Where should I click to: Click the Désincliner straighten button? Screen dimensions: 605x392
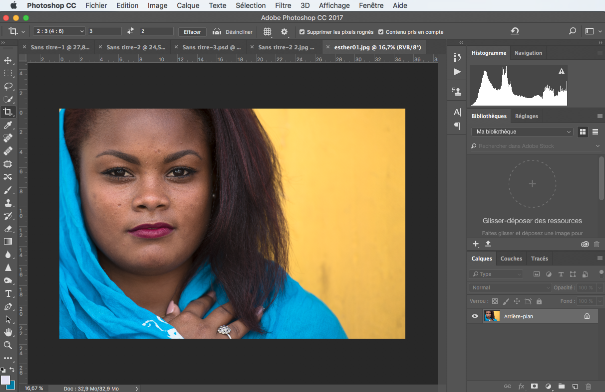(x=233, y=32)
